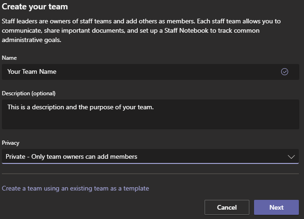Click the word 'Private' in privacy selection
The height and width of the screenshot is (219, 304).
16,157
